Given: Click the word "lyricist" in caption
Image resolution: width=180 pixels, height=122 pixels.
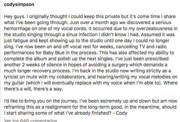Looking at the screenshot, I should 11,77.
